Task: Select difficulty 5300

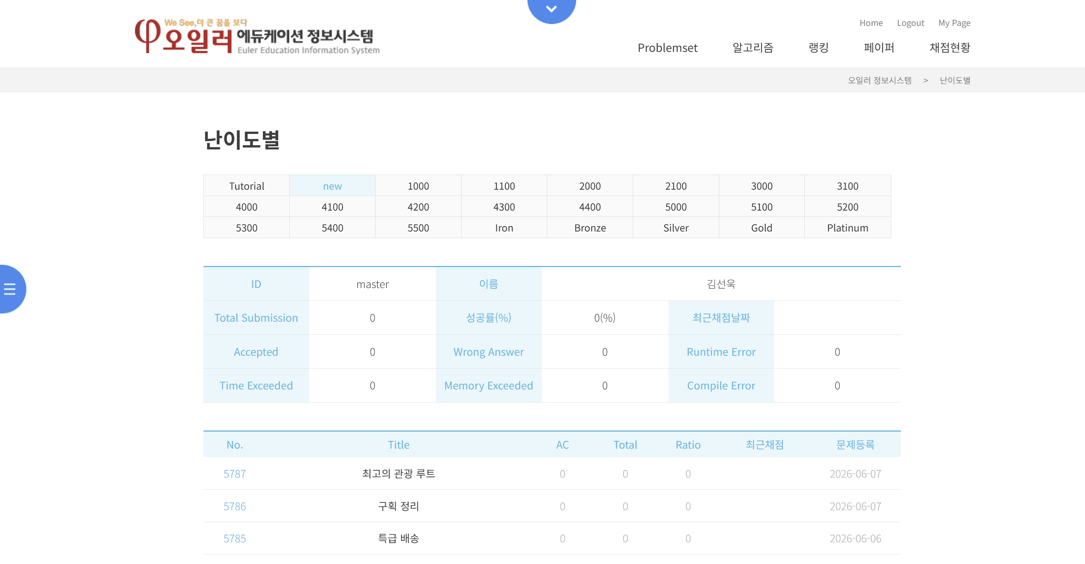Action: [x=246, y=228]
